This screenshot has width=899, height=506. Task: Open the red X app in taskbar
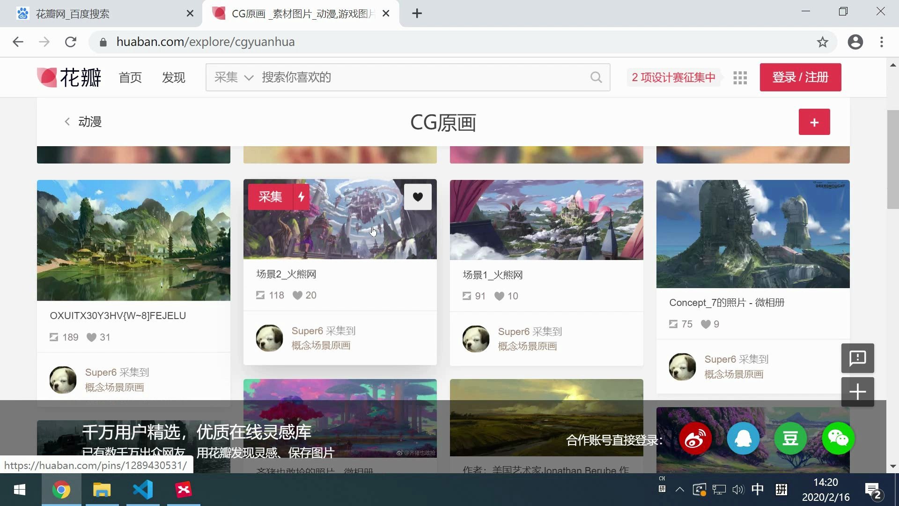[x=184, y=490]
